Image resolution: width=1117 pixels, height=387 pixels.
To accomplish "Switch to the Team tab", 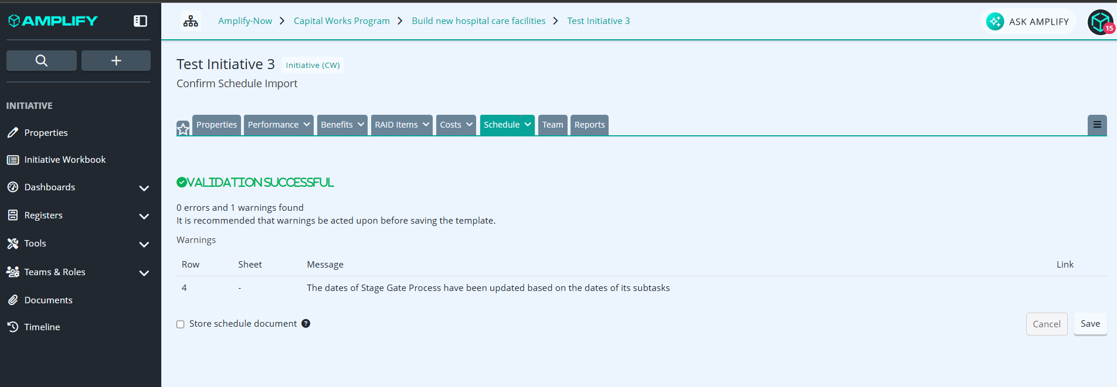I will point(552,125).
